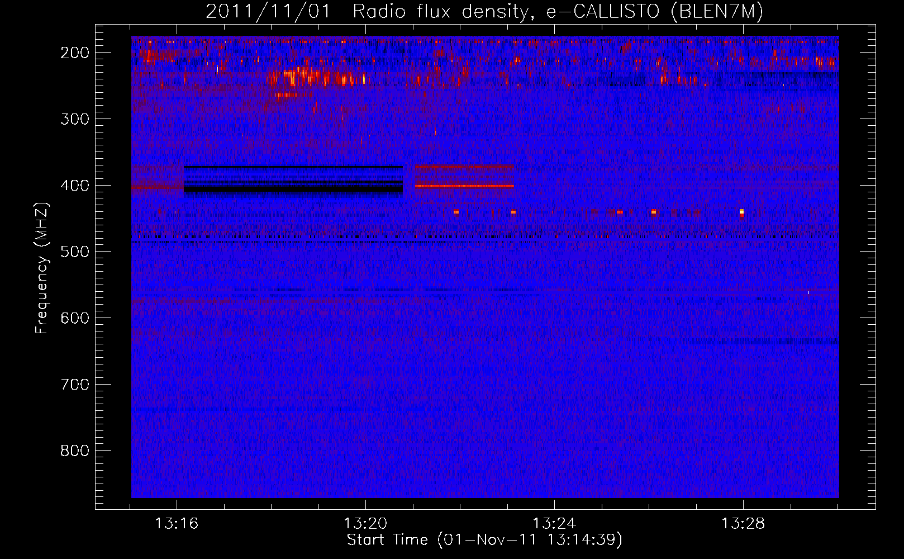
Task: Click the bright orange horizontal line near 400 MHz
Action: (x=464, y=186)
